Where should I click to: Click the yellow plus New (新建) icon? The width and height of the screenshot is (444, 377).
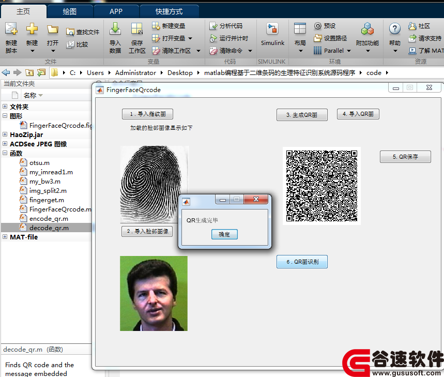[32, 29]
